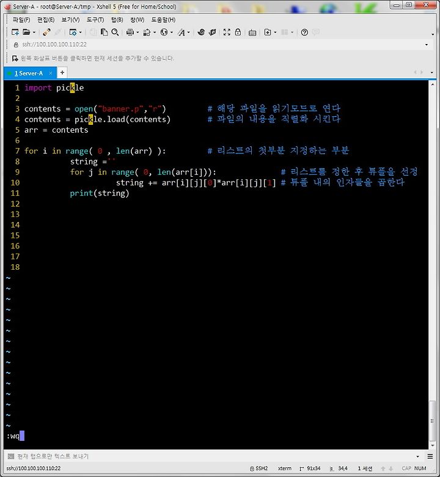440x477 pixels.
Task: Launch Xagent with the leaf icon
Action: pos(213,32)
